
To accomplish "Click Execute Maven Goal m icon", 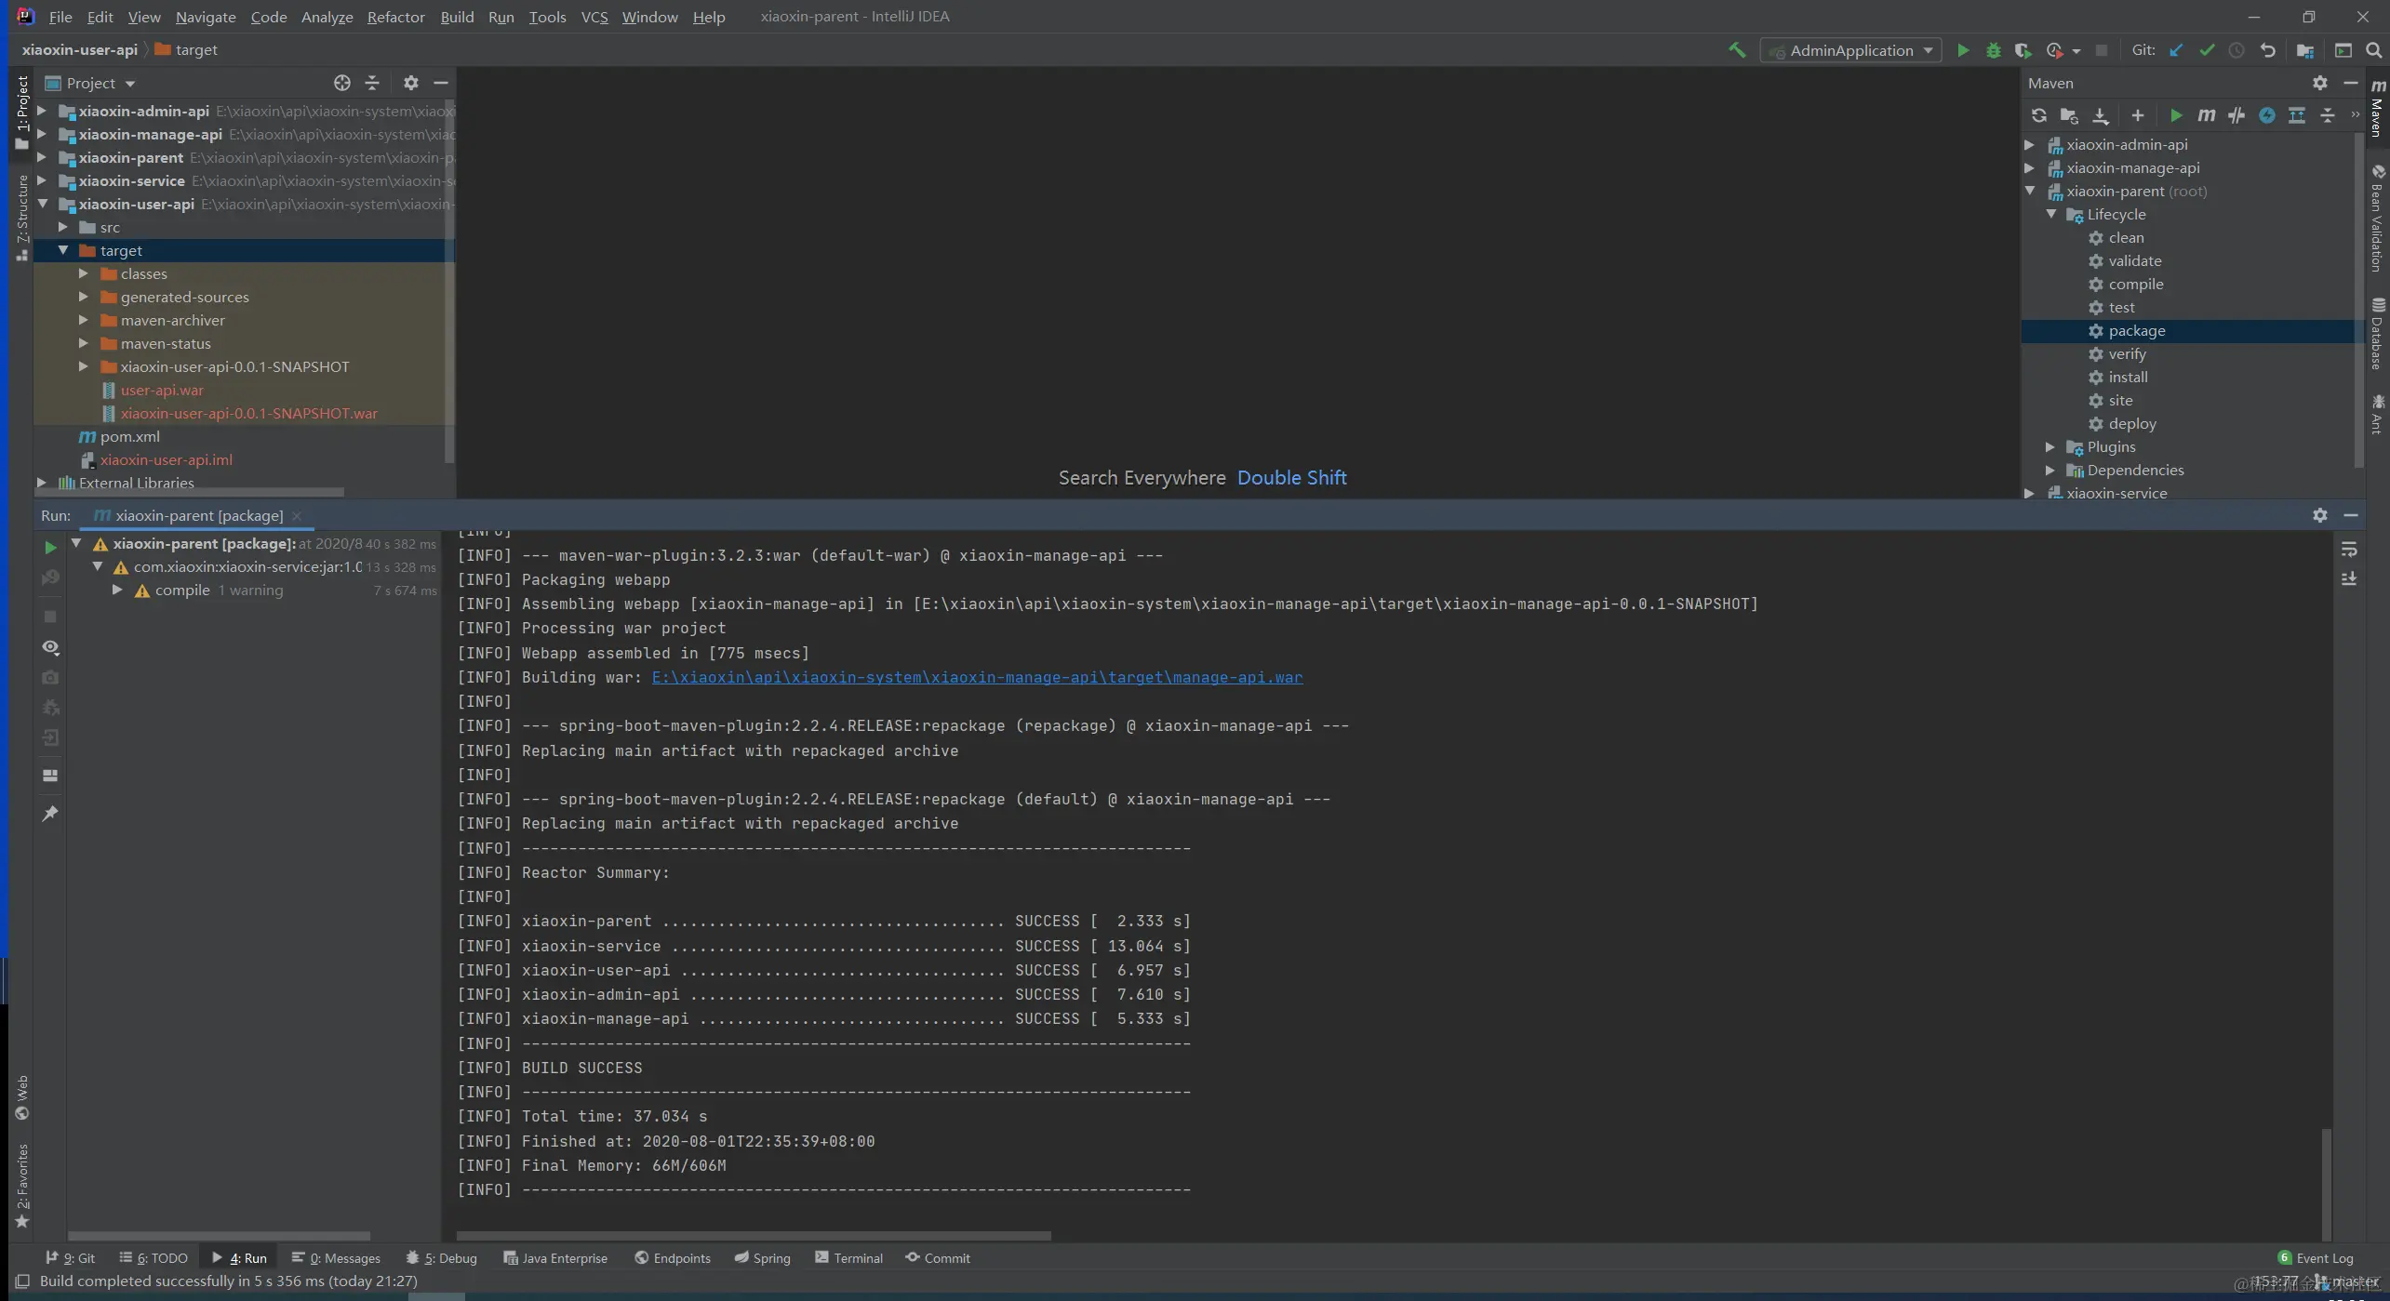I will (2206, 115).
